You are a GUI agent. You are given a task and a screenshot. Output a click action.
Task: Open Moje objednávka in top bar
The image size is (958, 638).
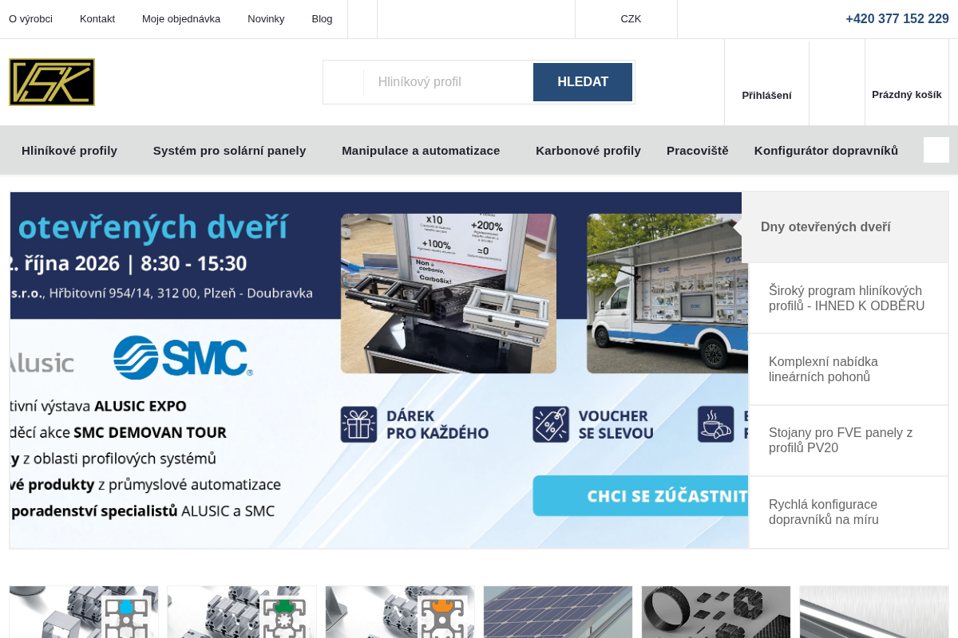(181, 18)
